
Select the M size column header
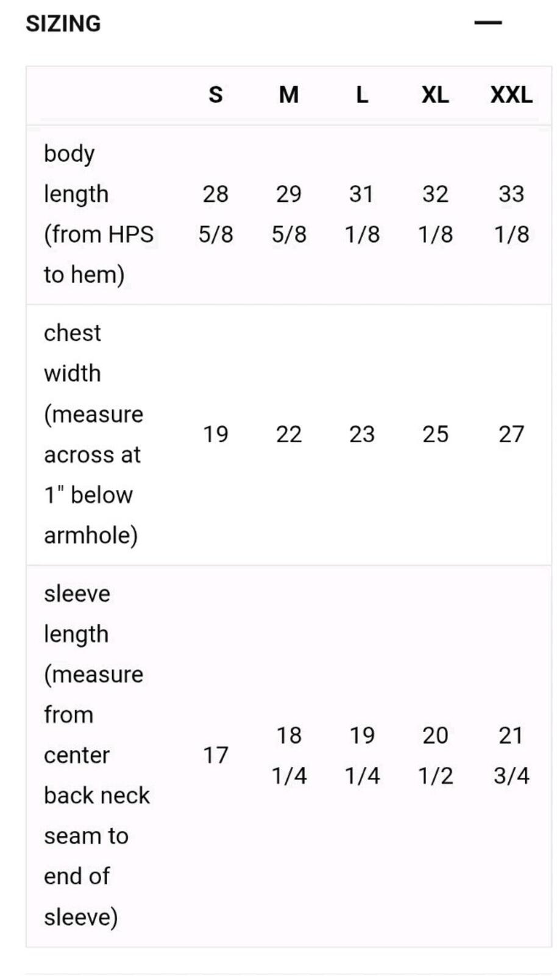(x=289, y=95)
